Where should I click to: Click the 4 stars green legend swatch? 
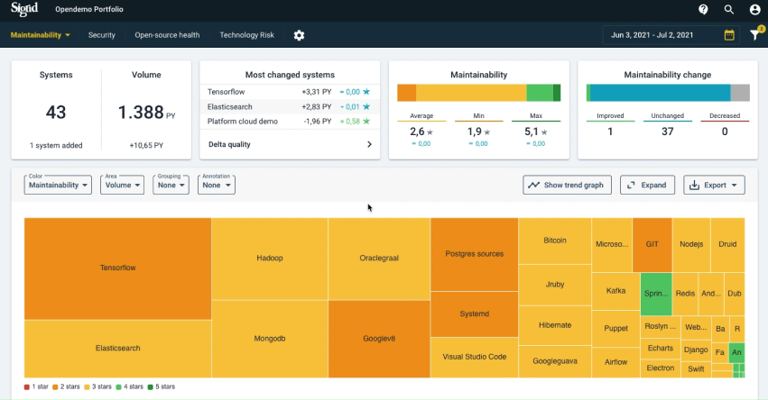[118, 386]
